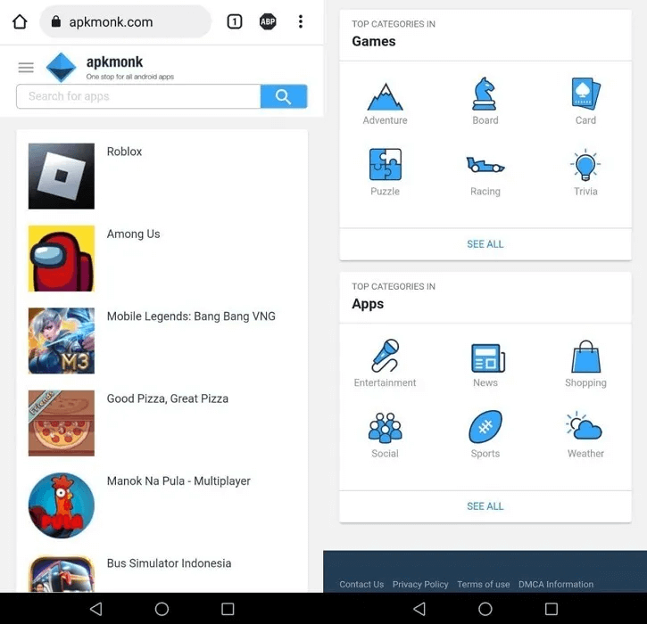
Task: Select the Sports football icon
Action: pyautogui.click(x=485, y=427)
